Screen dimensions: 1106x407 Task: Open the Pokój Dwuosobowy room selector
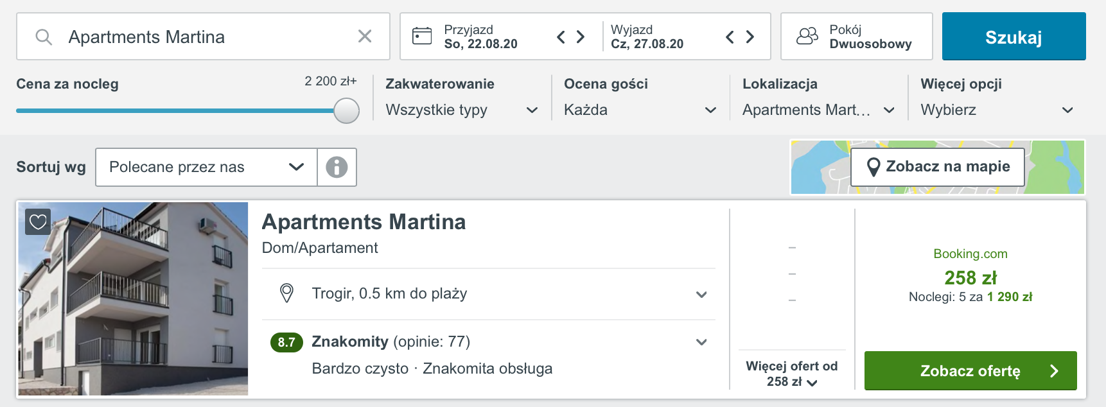857,37
